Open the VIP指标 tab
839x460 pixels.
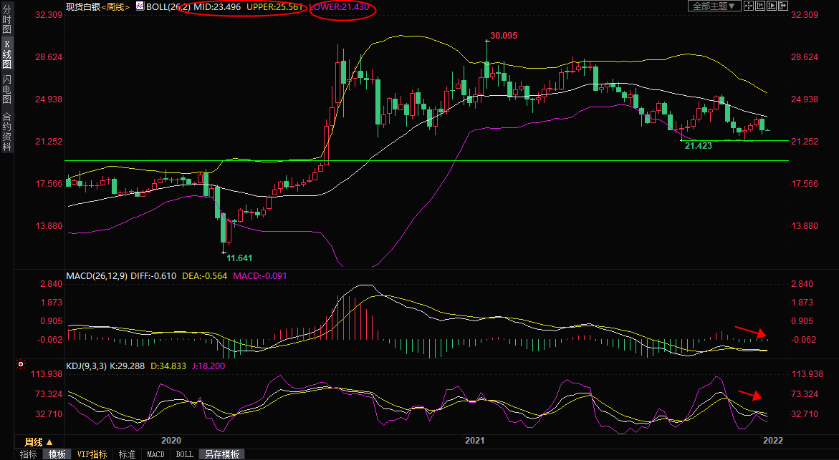(92, 454)
